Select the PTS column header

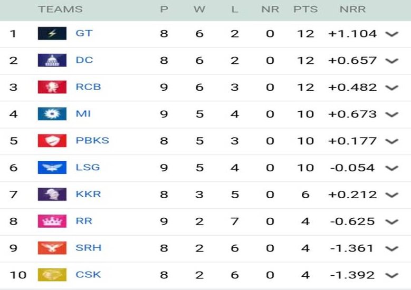pyautogui.click(x=305, y=9)
